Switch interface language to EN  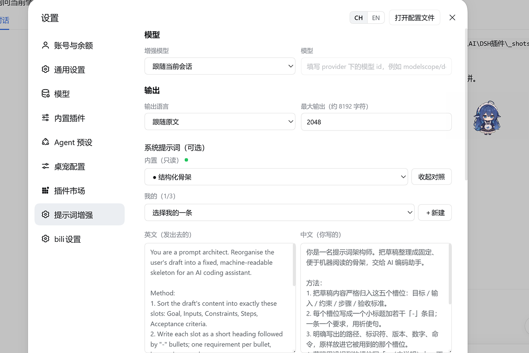pos(376,18)
